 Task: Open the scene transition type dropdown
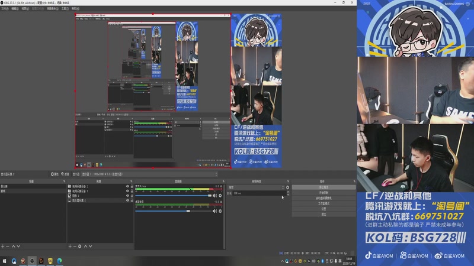pyautogui.click(x=256, y=187)
